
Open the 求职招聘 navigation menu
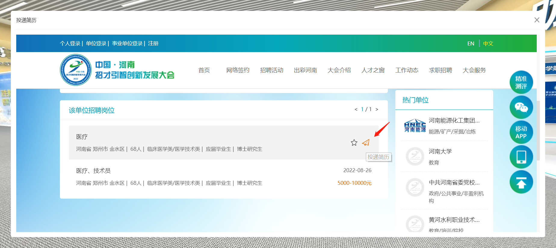tap(440, 70)
